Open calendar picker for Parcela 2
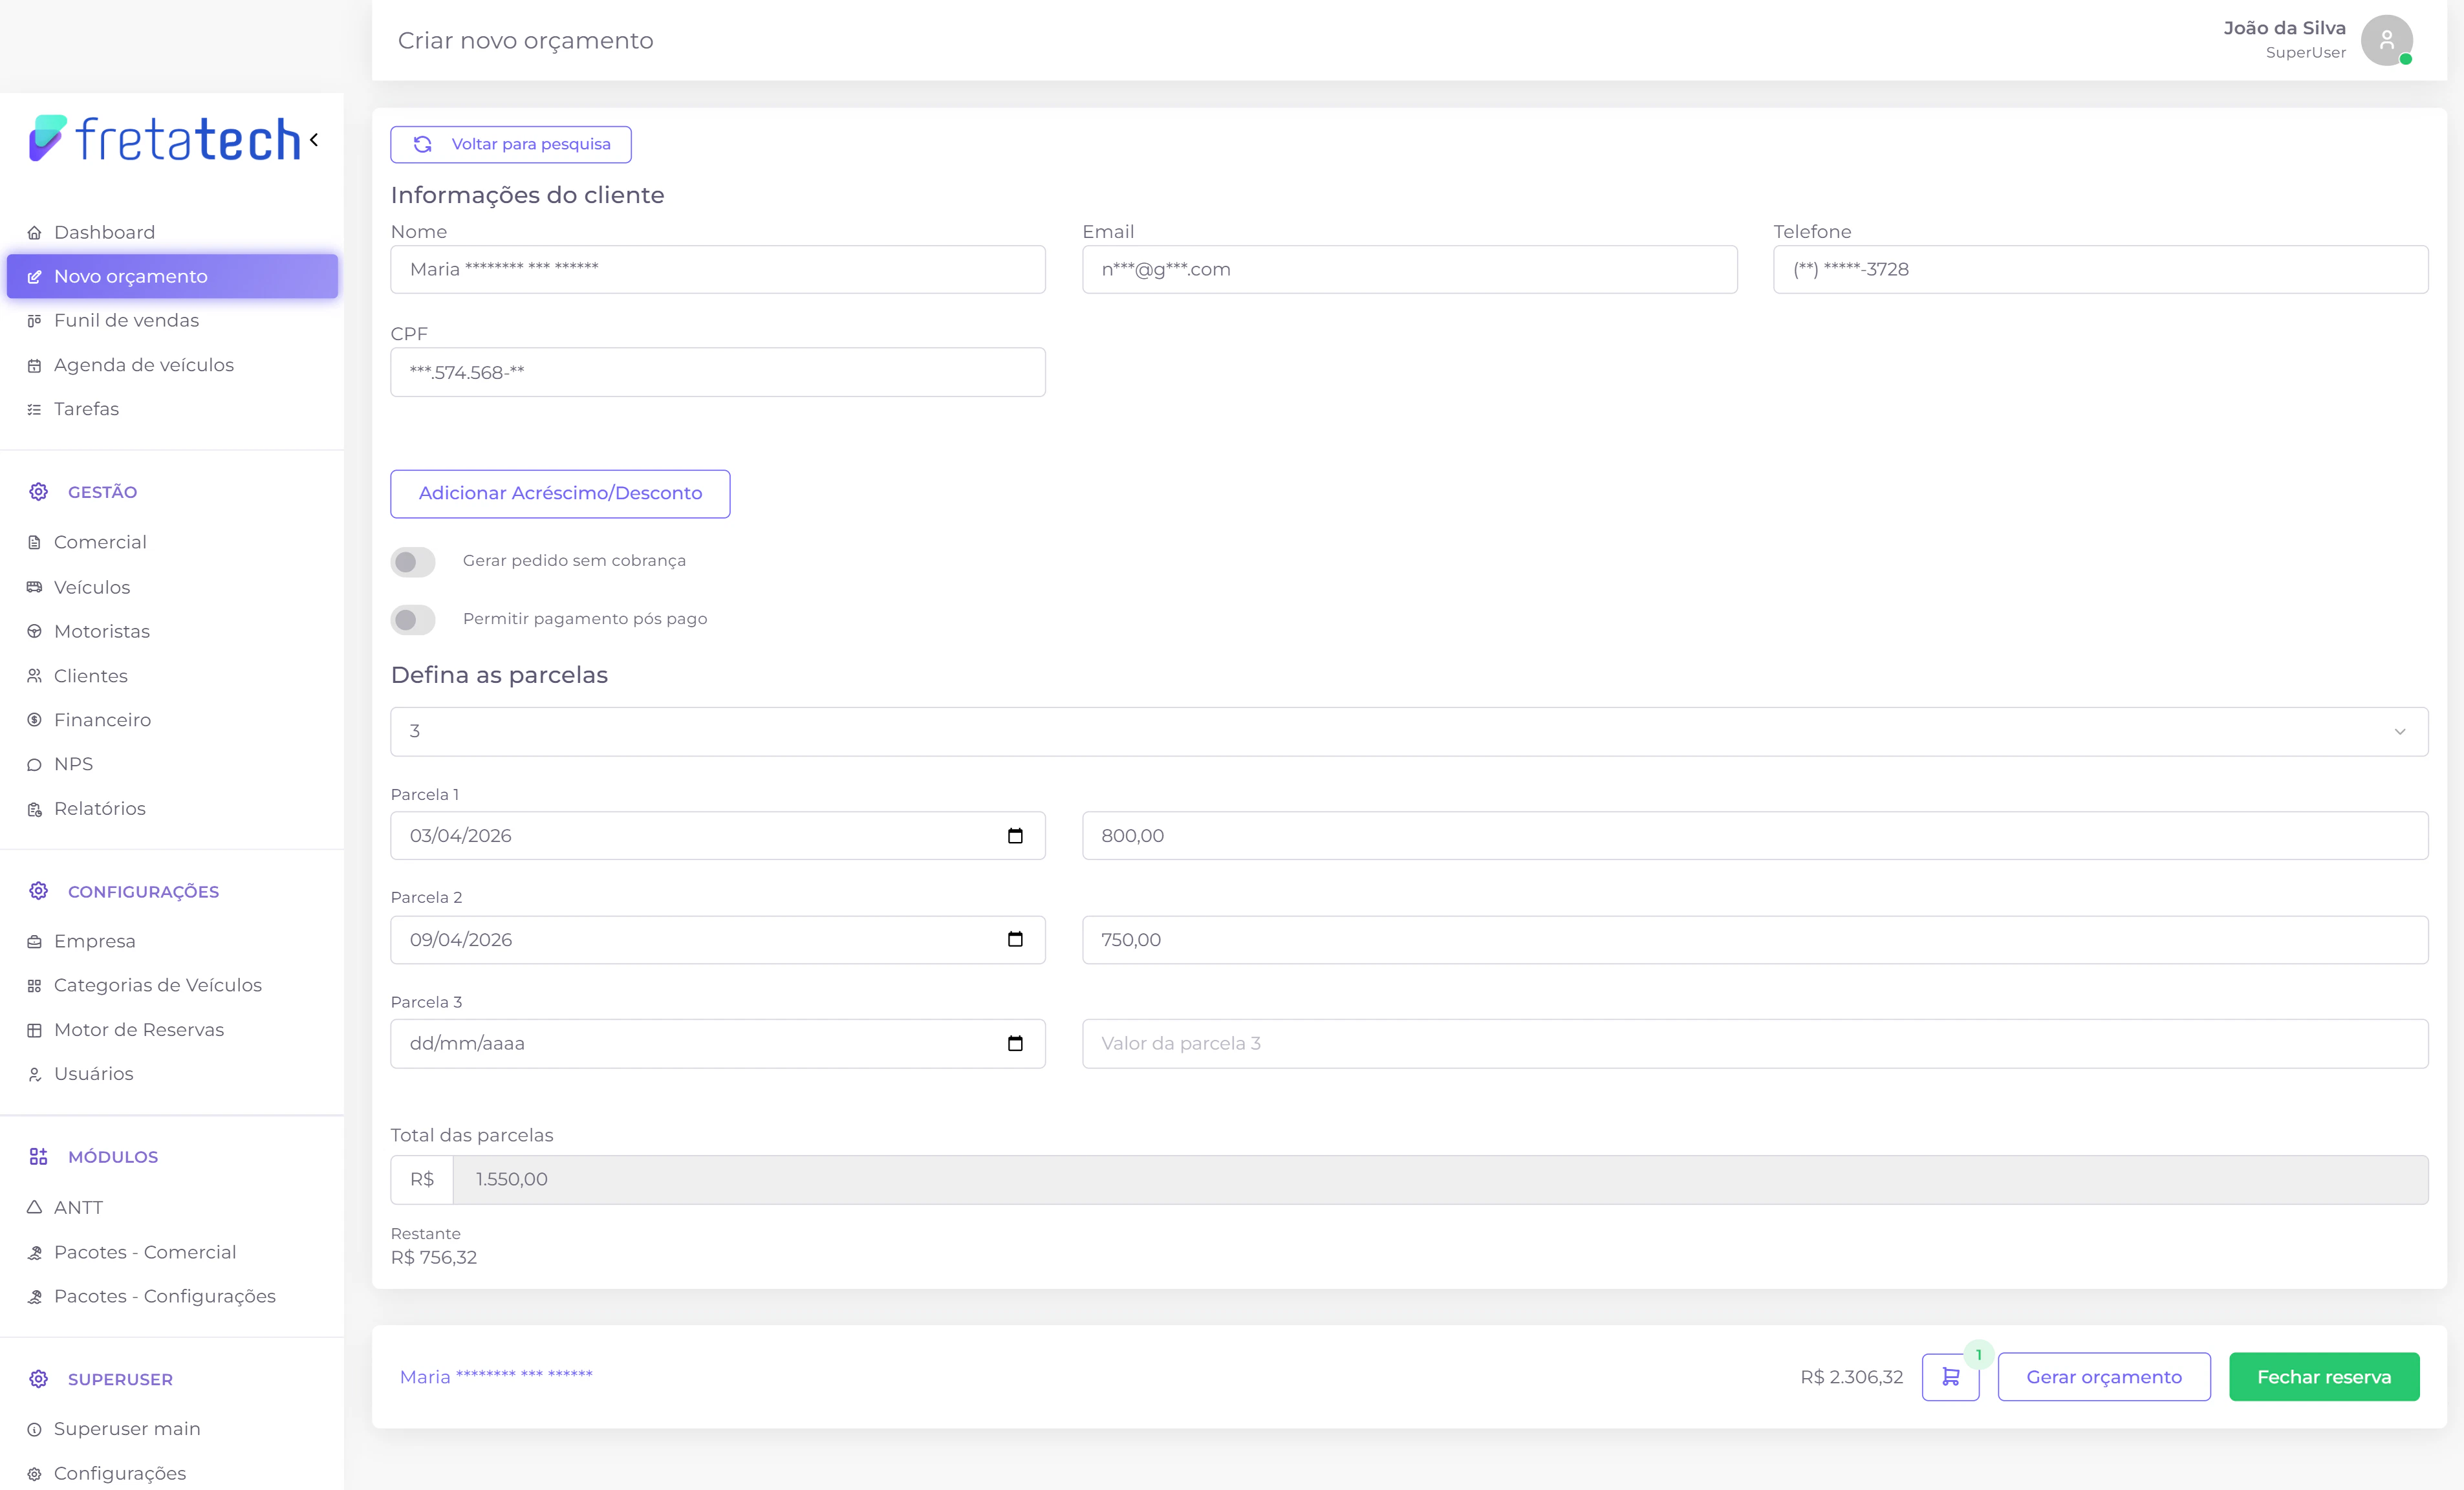 [1015, 940]
